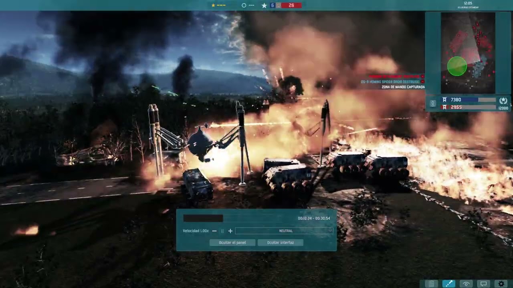Click the ZONA DE MANDO CAPTURADA notification
Image resolution: width=513 pixels, height=288 pixels.
pos(403,87)
